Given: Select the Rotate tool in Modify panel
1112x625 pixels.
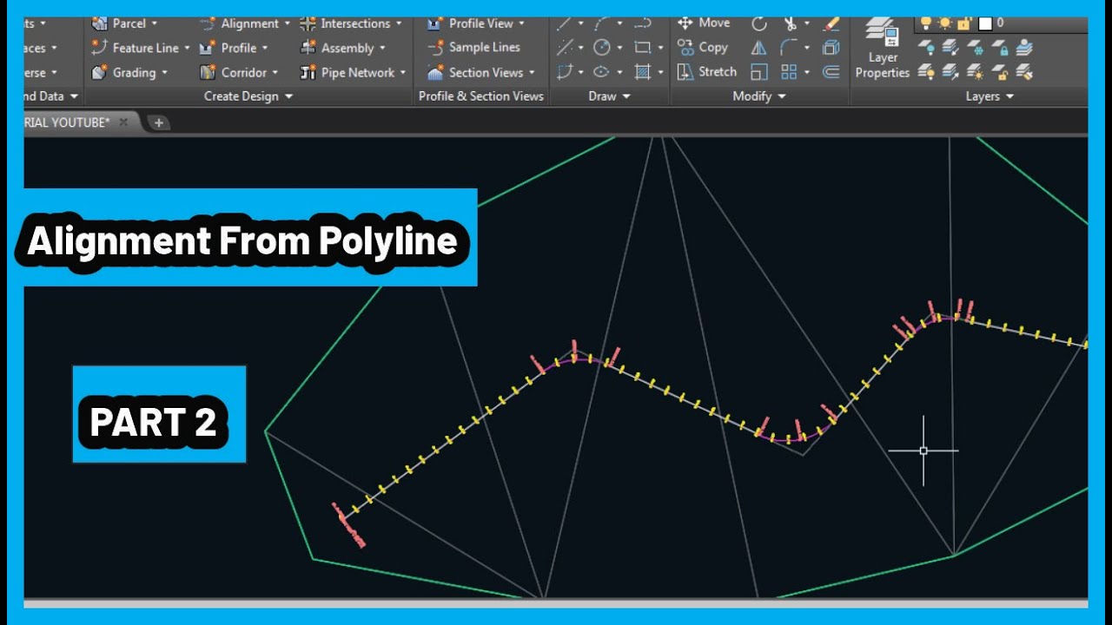Looking at the screenshot, I should click(x=758, y=23).
